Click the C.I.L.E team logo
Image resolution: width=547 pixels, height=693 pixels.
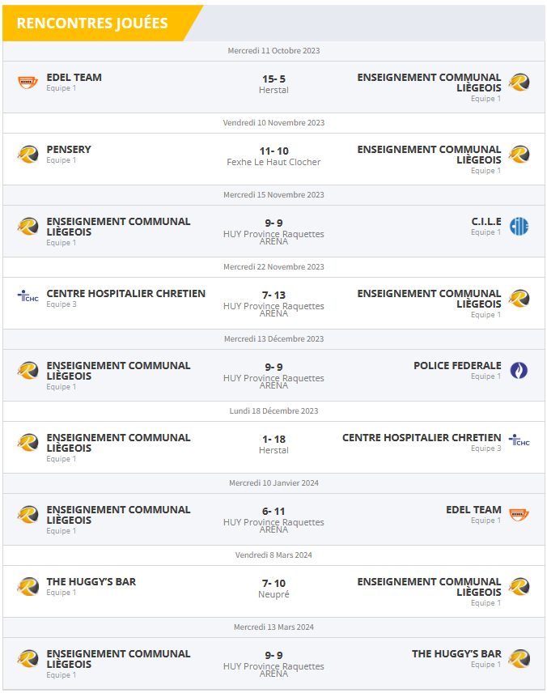[519, 227]
